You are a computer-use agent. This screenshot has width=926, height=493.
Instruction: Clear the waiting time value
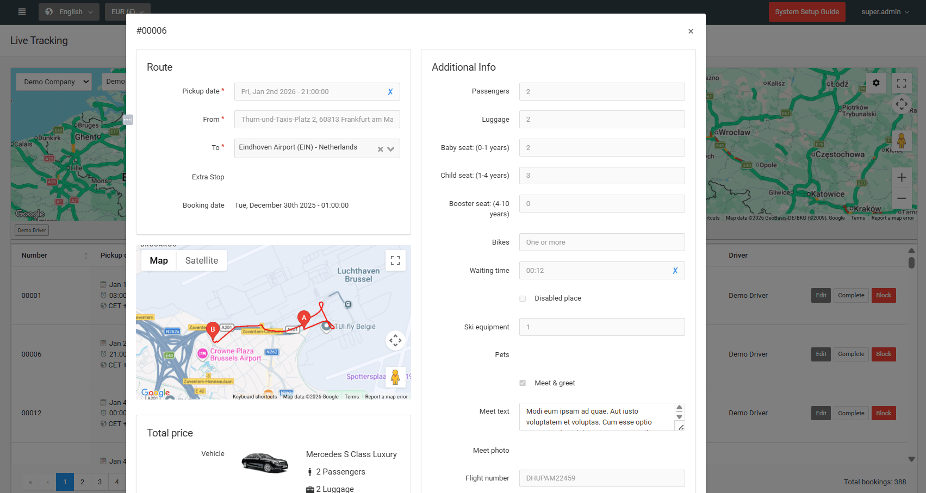coord(675,271)
